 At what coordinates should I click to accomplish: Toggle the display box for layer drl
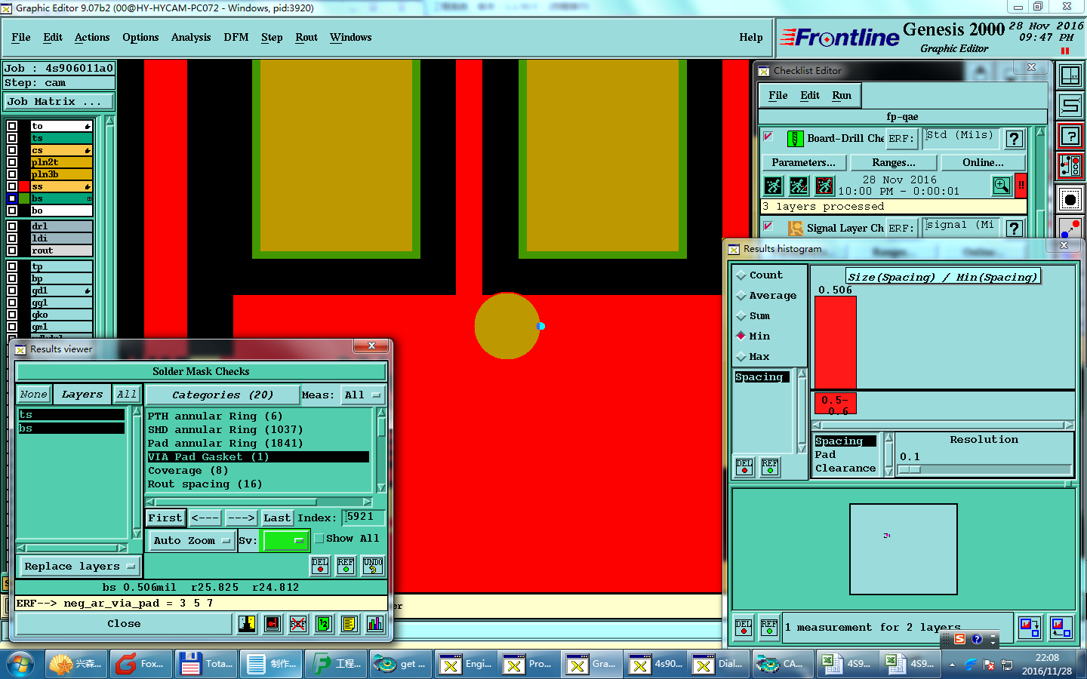pos(12,226)
